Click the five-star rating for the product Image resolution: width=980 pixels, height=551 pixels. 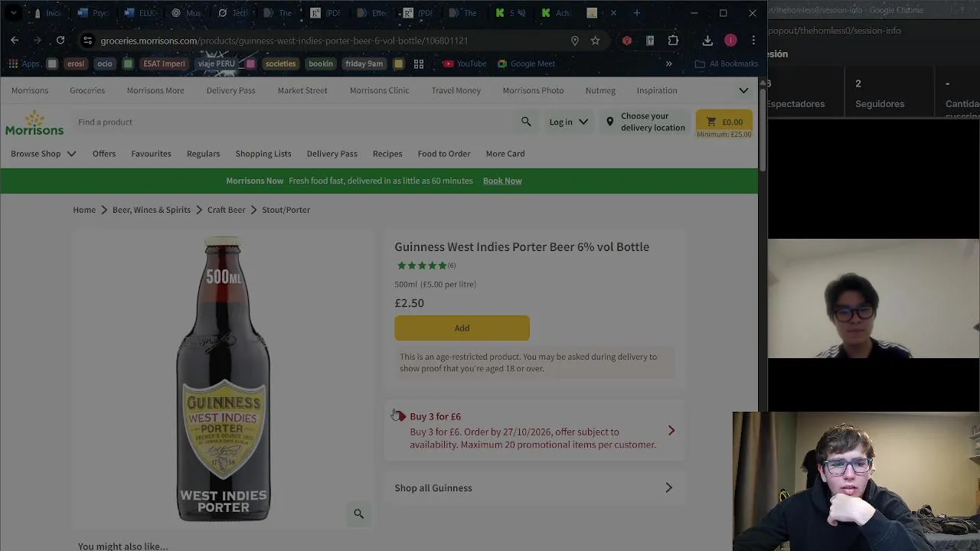[x=422, y=266]
